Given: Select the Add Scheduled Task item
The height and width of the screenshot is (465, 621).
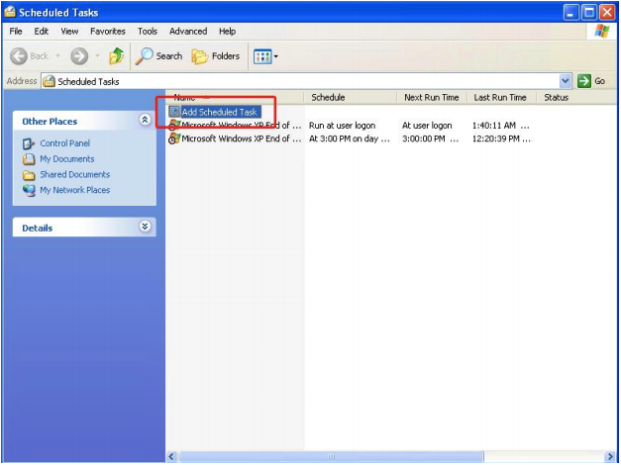Looking at the screenshot, I should pos(218,112).
